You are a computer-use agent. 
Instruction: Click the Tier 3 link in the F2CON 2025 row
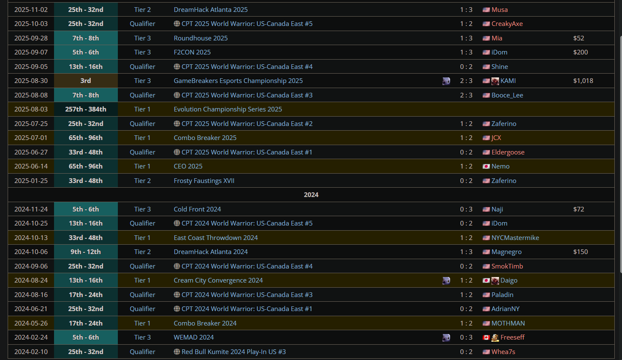143,52
